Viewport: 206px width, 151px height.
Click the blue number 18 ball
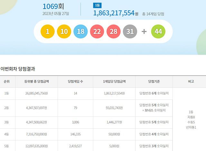click(x=80, y=31)
